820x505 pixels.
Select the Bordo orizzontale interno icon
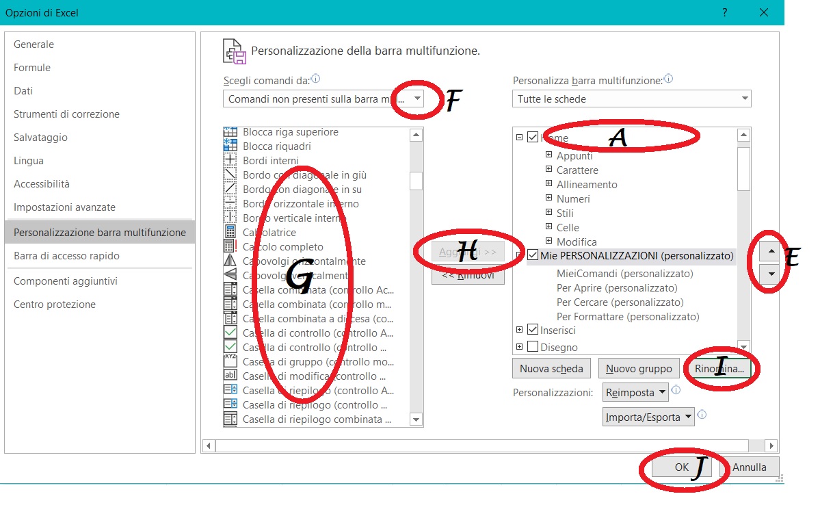coord(230,203)
